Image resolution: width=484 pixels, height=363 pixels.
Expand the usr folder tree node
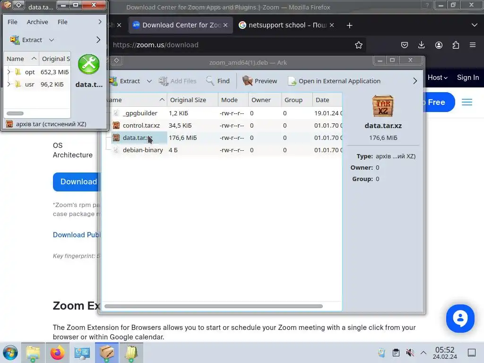pos(9,84)
